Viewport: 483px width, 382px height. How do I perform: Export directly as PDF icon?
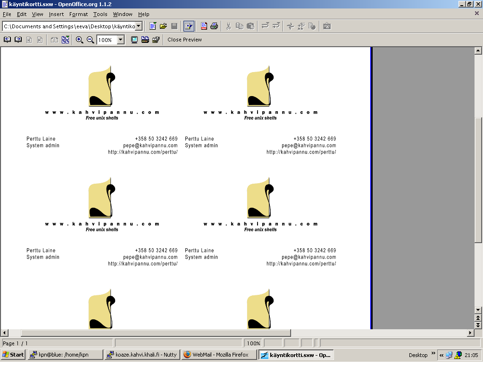click(x=204, y=26)
